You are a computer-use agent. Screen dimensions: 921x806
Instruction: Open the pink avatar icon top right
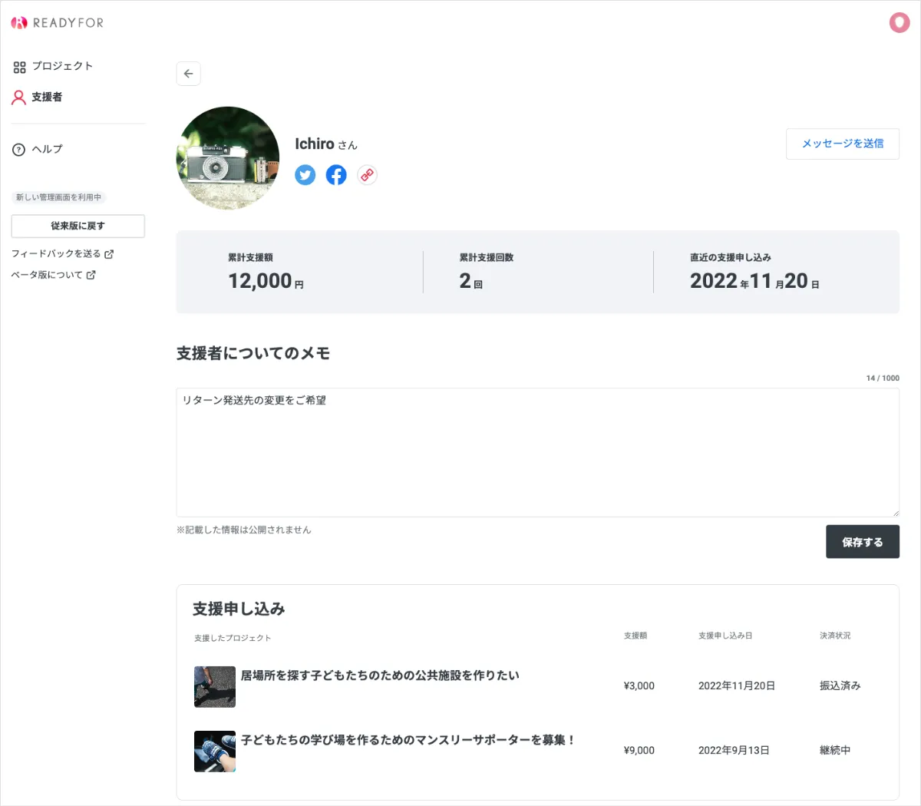[899, 22]
